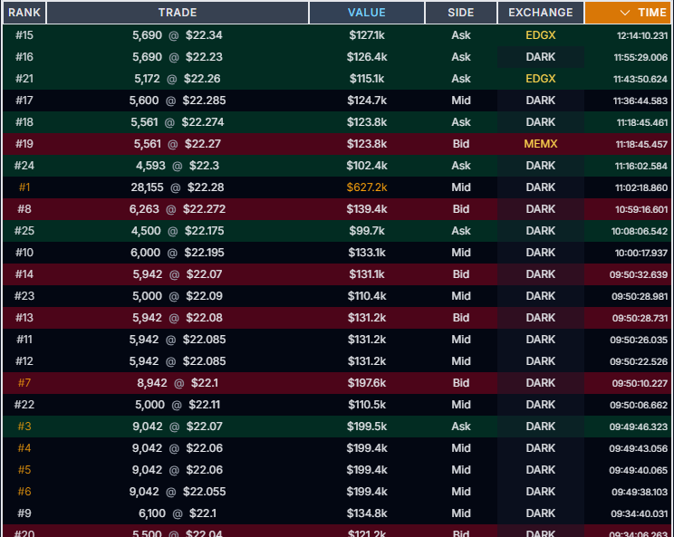Click time 09:50:26.035
The height and width of the screenshot is (537, 674).
coord(639,340)
